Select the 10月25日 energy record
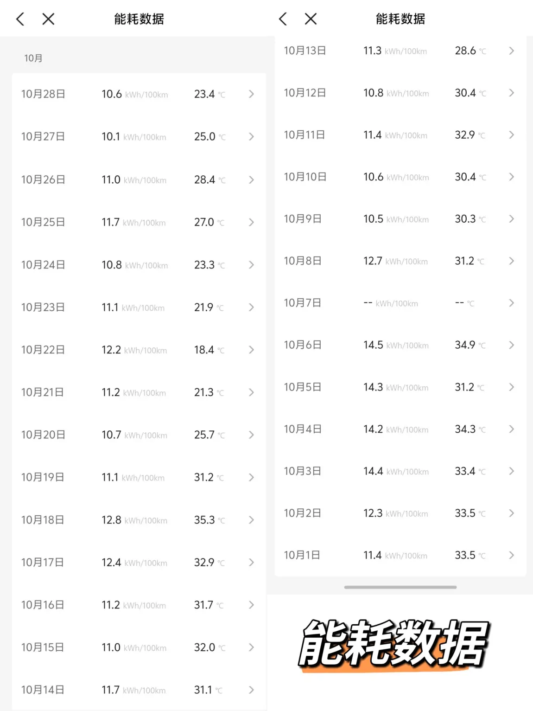 tap(43, 222)
